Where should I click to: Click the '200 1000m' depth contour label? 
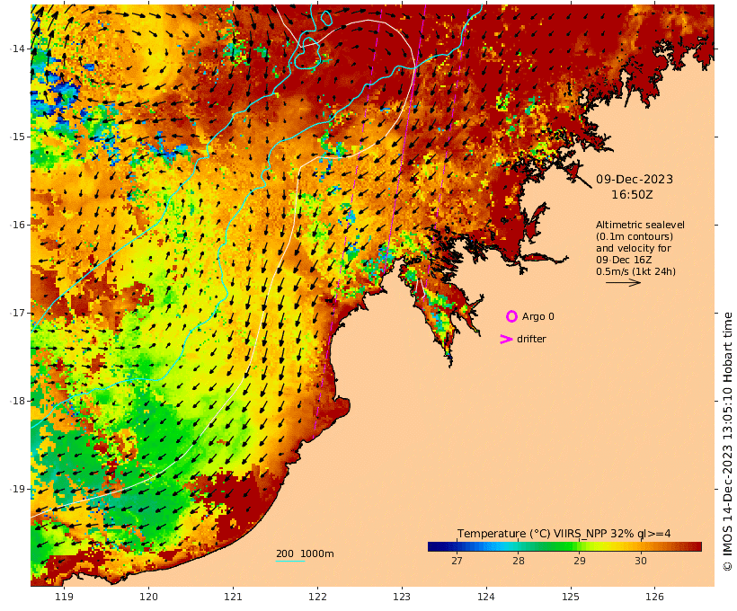(x=305, y=553)
